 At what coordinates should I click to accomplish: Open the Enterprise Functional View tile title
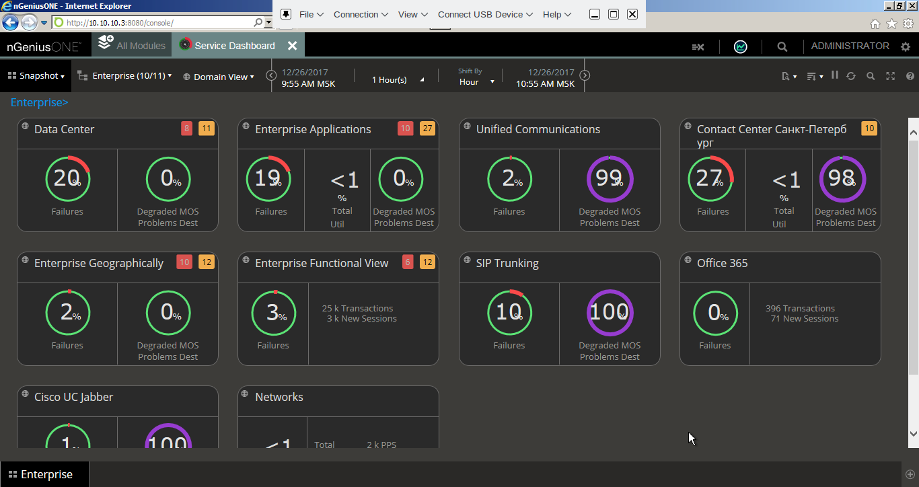click(322, 263)
